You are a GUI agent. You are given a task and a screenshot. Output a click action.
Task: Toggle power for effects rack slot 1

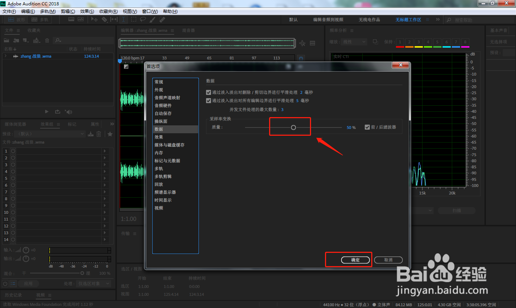13,151
